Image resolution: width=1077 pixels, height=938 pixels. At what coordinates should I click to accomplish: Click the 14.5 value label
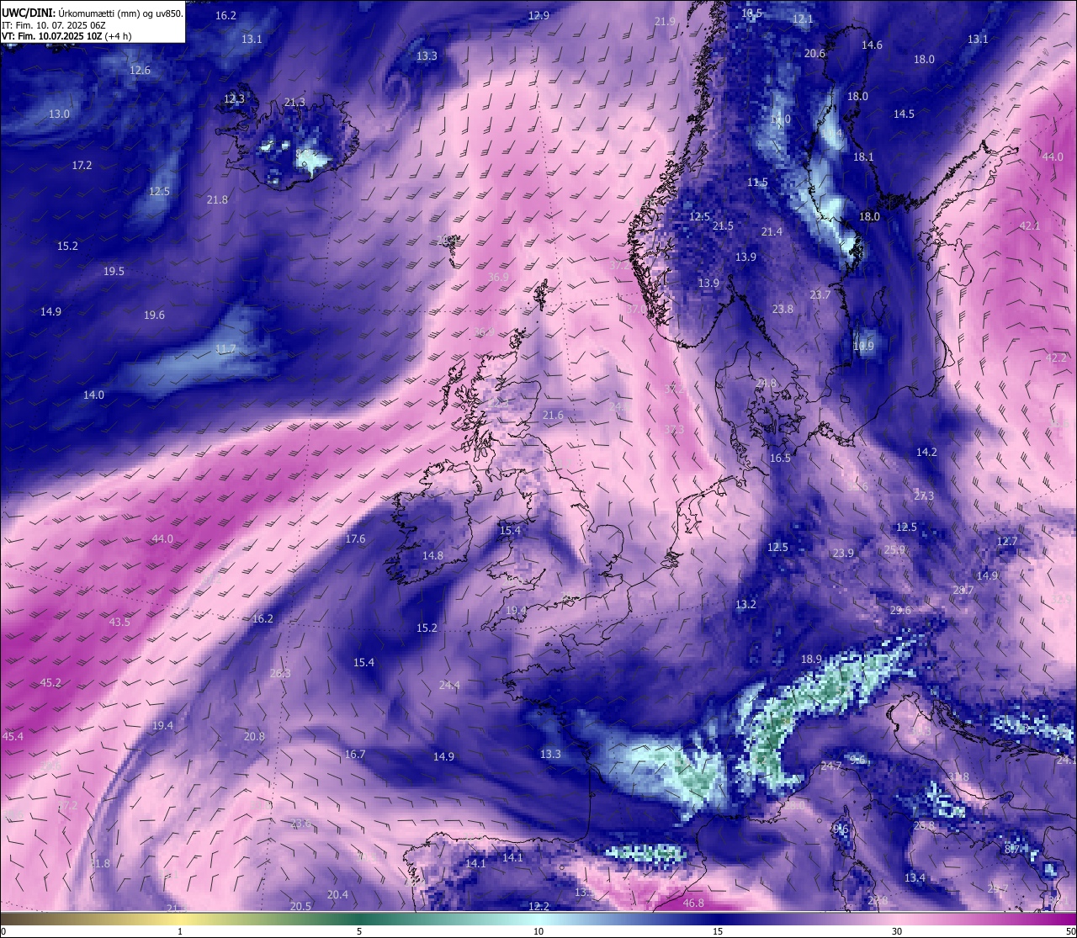(x=904, y=114)
